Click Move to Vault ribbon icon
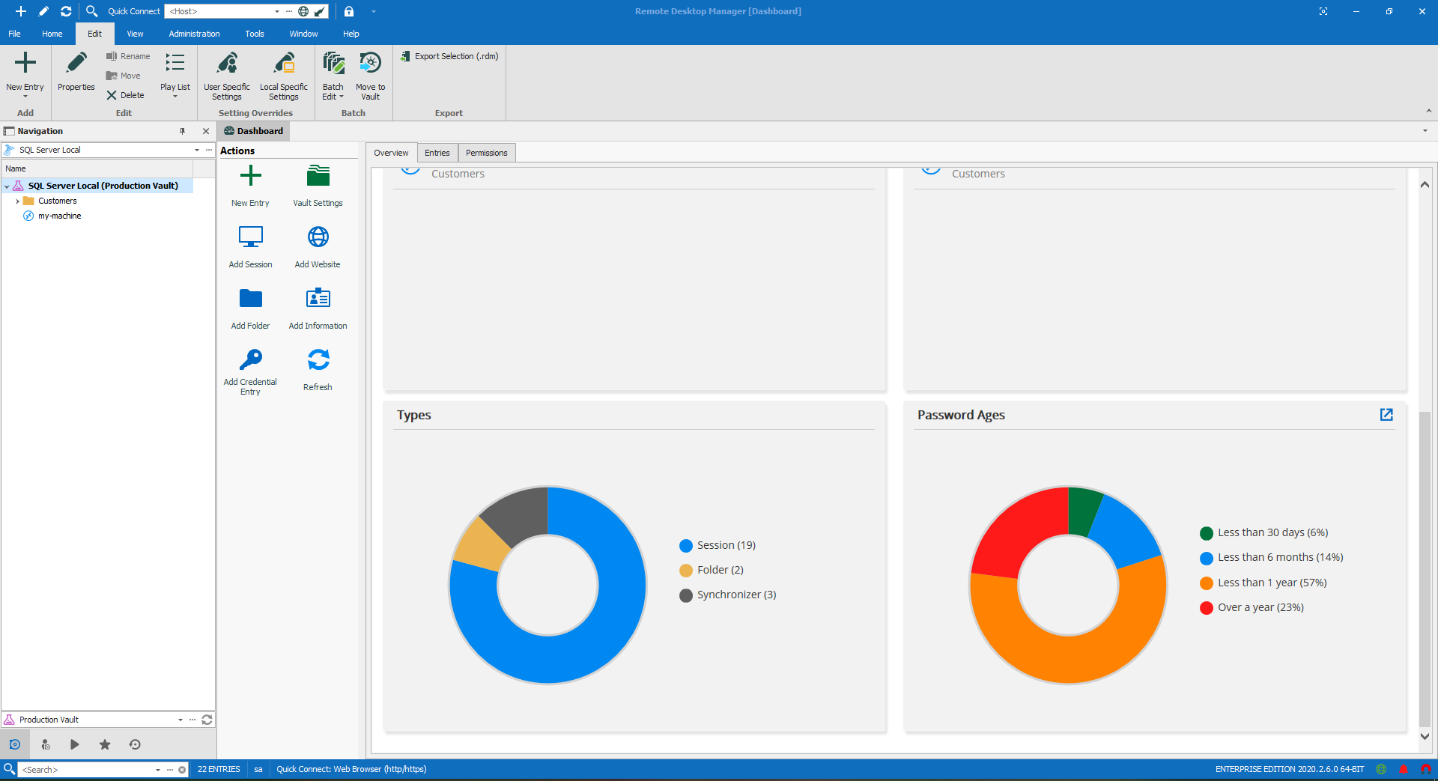 click(370, 64)
